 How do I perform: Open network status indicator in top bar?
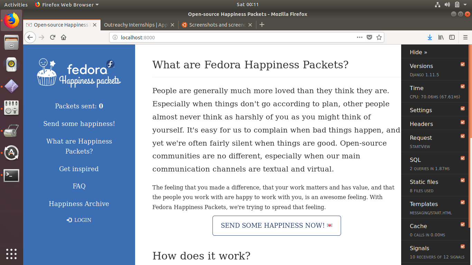tap(438, 4)
